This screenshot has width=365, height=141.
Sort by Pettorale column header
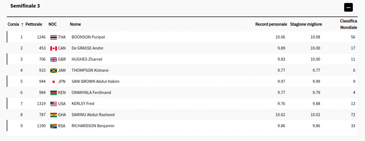34,24
